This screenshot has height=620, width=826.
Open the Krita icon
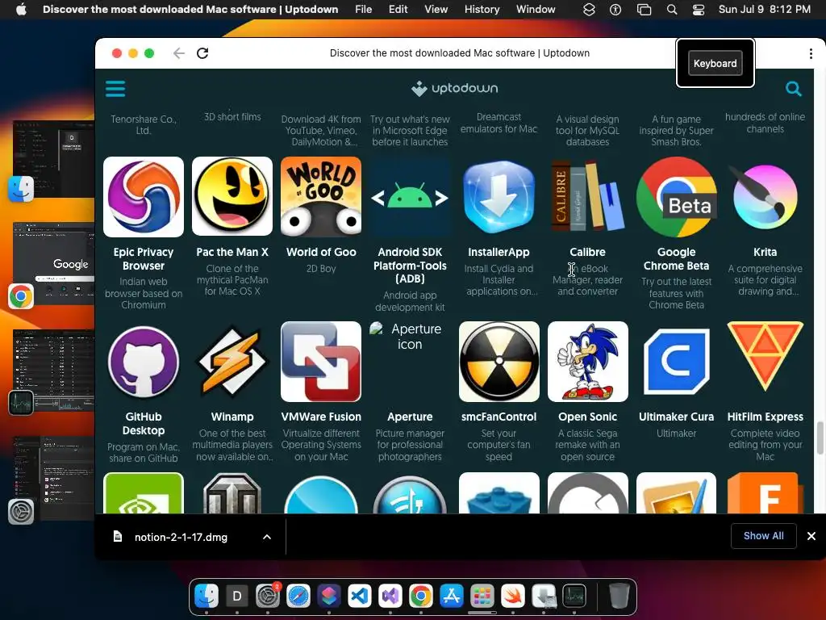[765, 197]
